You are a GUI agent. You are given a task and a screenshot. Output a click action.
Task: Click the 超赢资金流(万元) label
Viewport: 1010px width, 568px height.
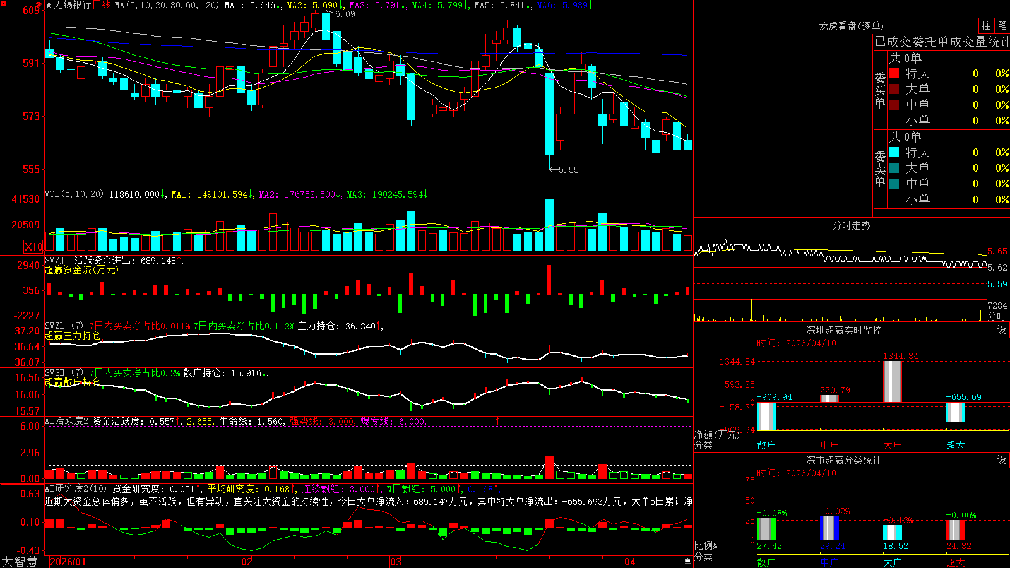81,269
